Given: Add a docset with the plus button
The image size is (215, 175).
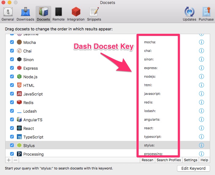Looking at the screenshot, I should (9, 160).
